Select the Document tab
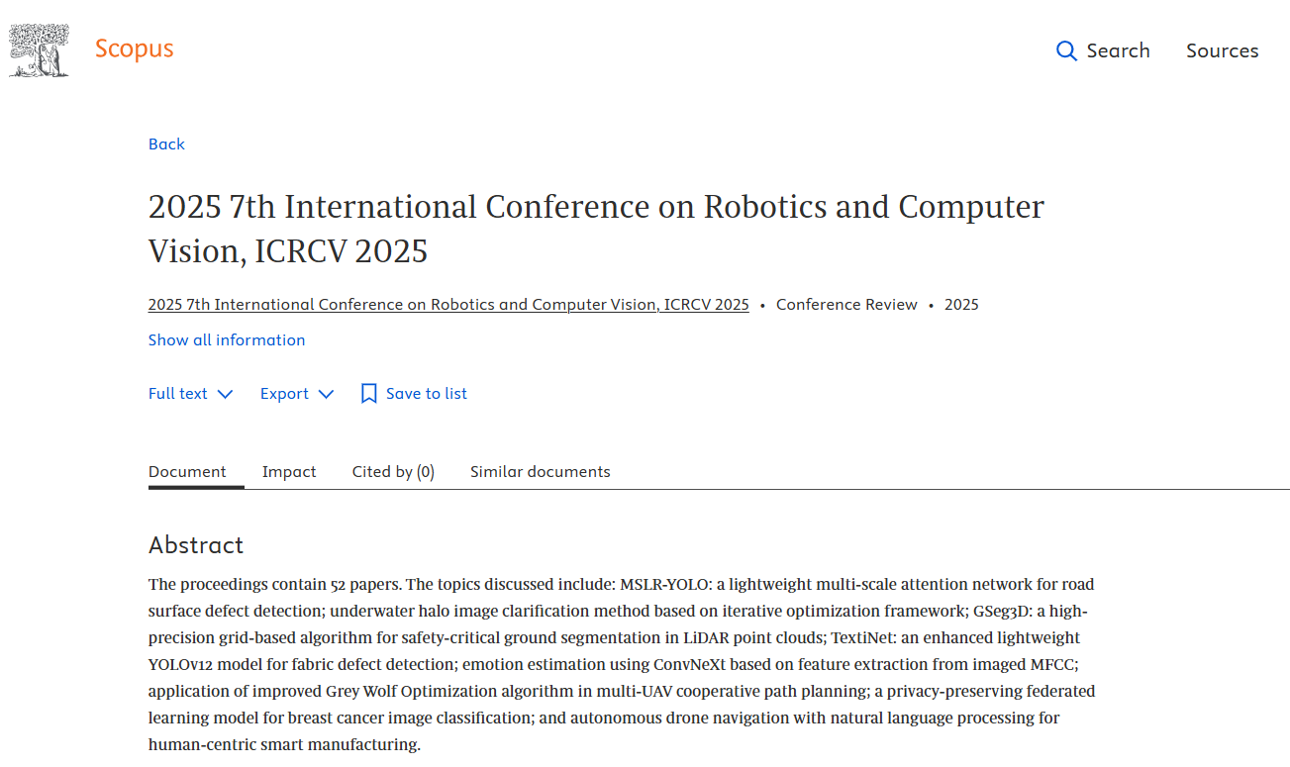The image size is (1290, 767). coord(187,472)
